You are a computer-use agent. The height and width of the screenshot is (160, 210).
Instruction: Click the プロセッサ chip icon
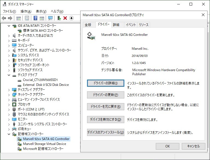(x=14, y=104)
